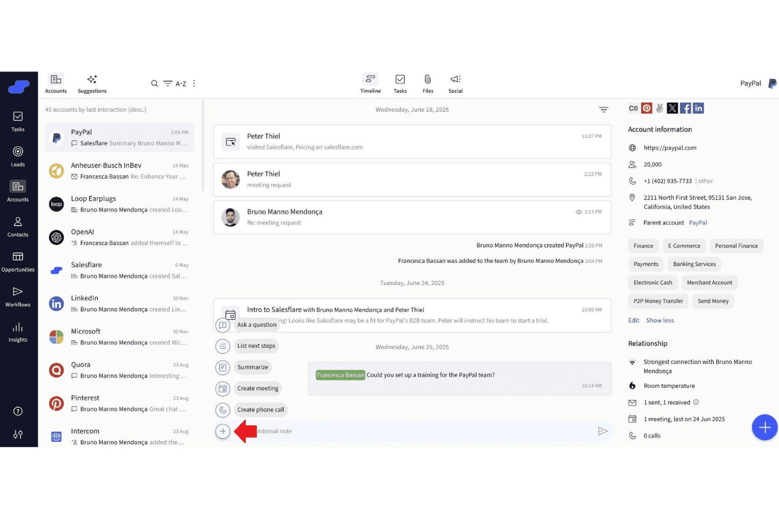Switch to the Timeline tab
779x519 pixels.
pyautogui.click(x=371, y=84)
